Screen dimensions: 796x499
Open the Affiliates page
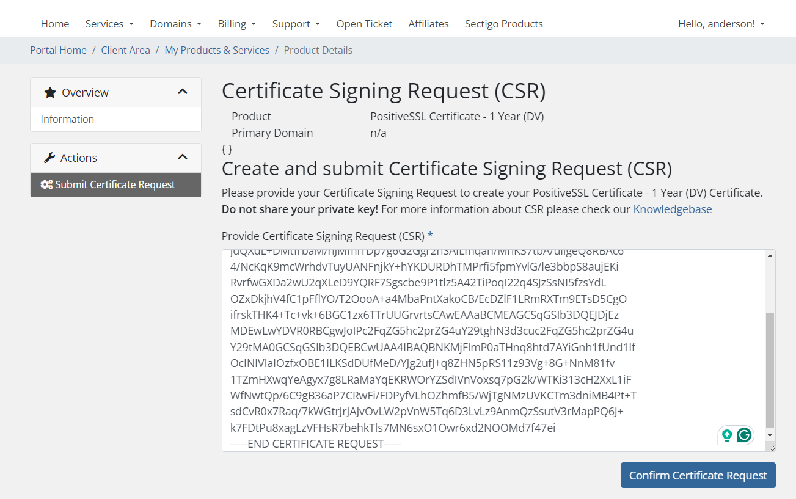[429, 24]
